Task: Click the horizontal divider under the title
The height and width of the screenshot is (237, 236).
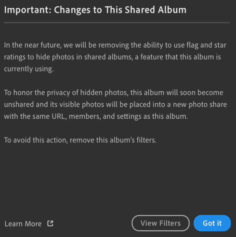Action: click(x=117, y=23)
